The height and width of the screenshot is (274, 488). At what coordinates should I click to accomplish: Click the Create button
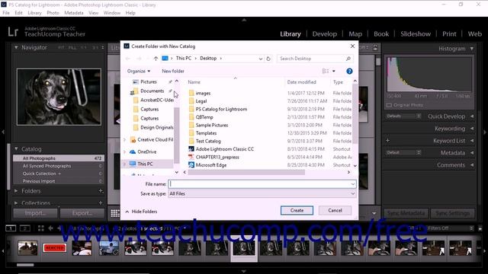297,210
